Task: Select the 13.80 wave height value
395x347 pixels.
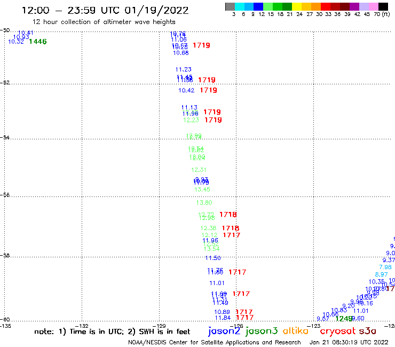Action: (204, 203)
